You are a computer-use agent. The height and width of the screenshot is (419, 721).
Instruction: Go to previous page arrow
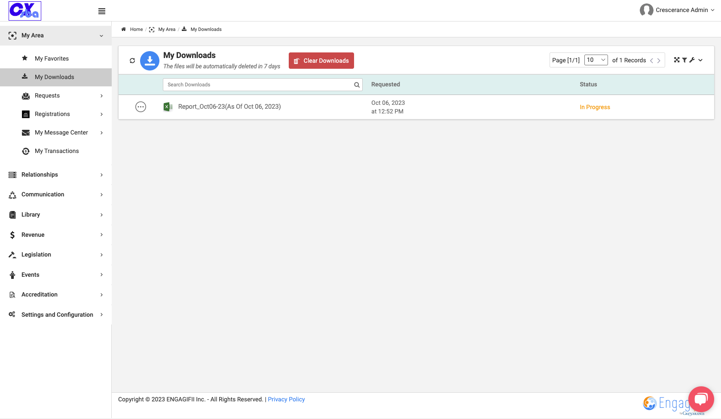point(652,61)
